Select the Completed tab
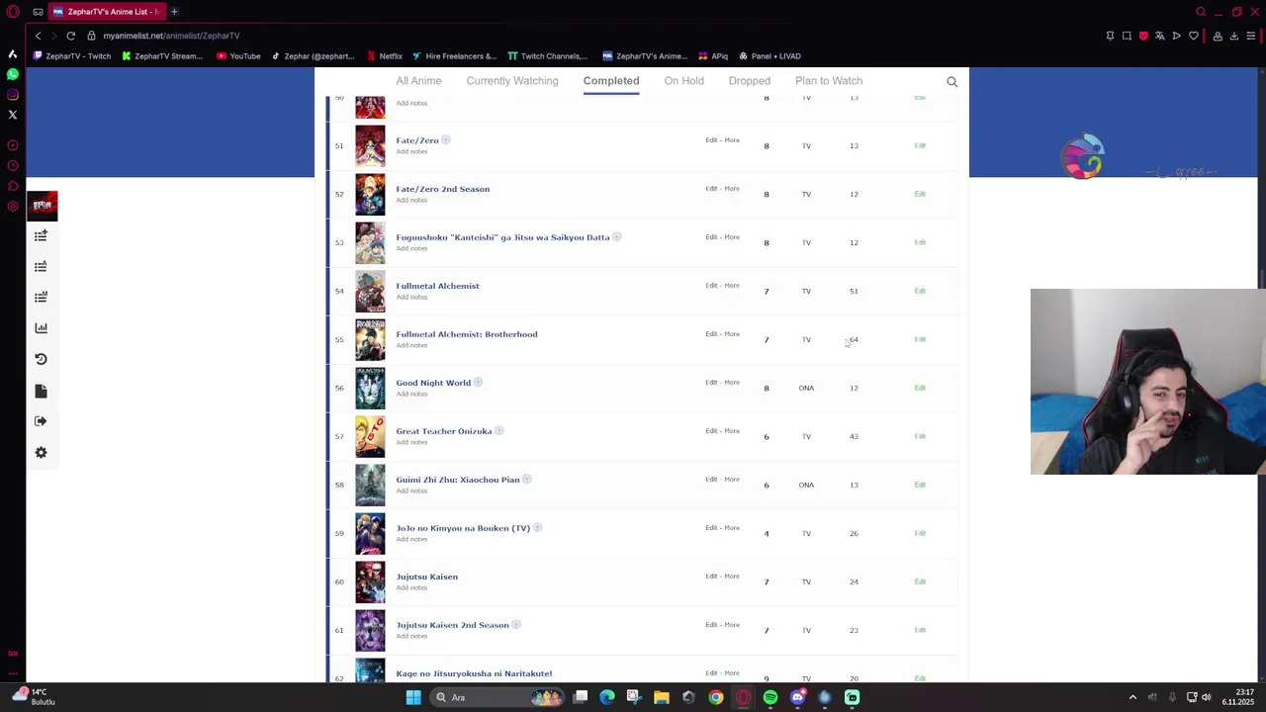 [611, 81]
